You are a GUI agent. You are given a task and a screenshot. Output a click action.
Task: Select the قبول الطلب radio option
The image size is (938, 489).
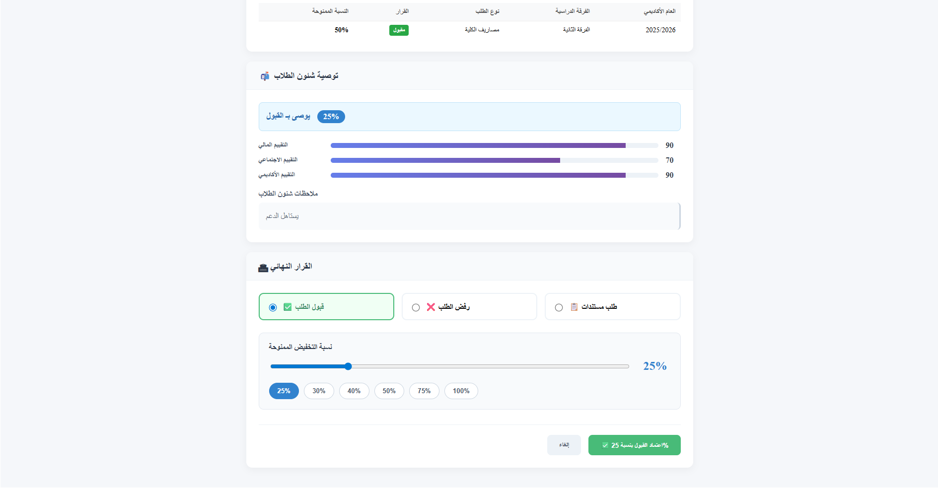coord(272,307)
